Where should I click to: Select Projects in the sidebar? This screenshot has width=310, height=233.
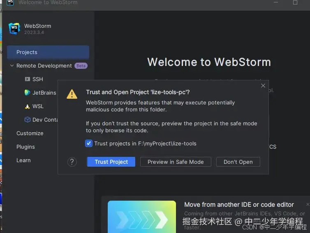point(48,52)
